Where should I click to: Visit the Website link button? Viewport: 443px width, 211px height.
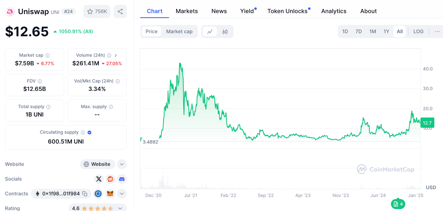pos(97,164)
